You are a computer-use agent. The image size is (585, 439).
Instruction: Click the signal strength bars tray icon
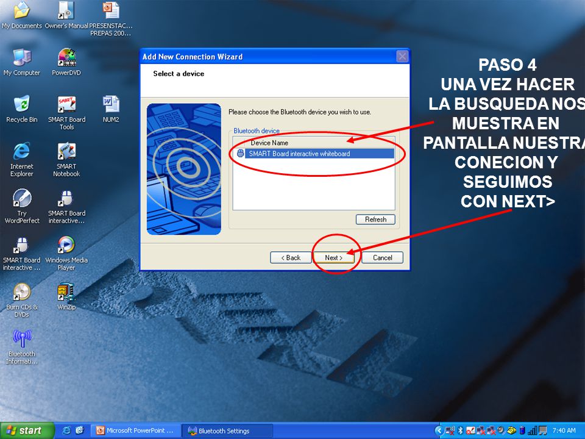(x=532, y=431)
